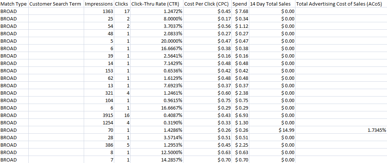The width and height of the screenshot is (387, 163).
Task: Click the 7.1429% CTR cell
Action: [x=157, y=63]
